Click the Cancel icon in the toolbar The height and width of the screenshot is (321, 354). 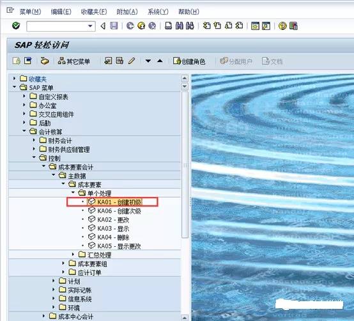[152, 26]
